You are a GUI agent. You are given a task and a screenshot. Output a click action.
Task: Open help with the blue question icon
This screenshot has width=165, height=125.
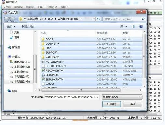click(x=141, y=27)
